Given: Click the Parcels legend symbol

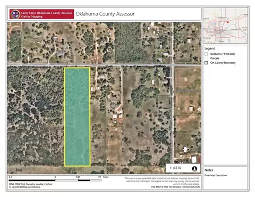Looking at the screenshot, I should [x=206, y=58].
